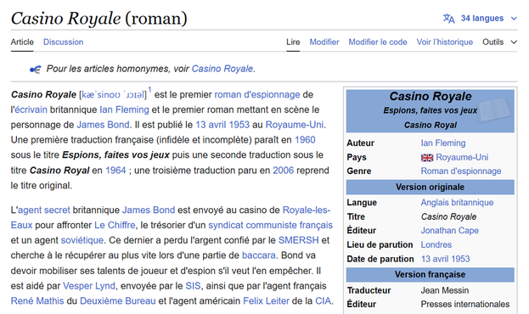Click the Version française section header
Screen dimensions: 529x314
431,275
